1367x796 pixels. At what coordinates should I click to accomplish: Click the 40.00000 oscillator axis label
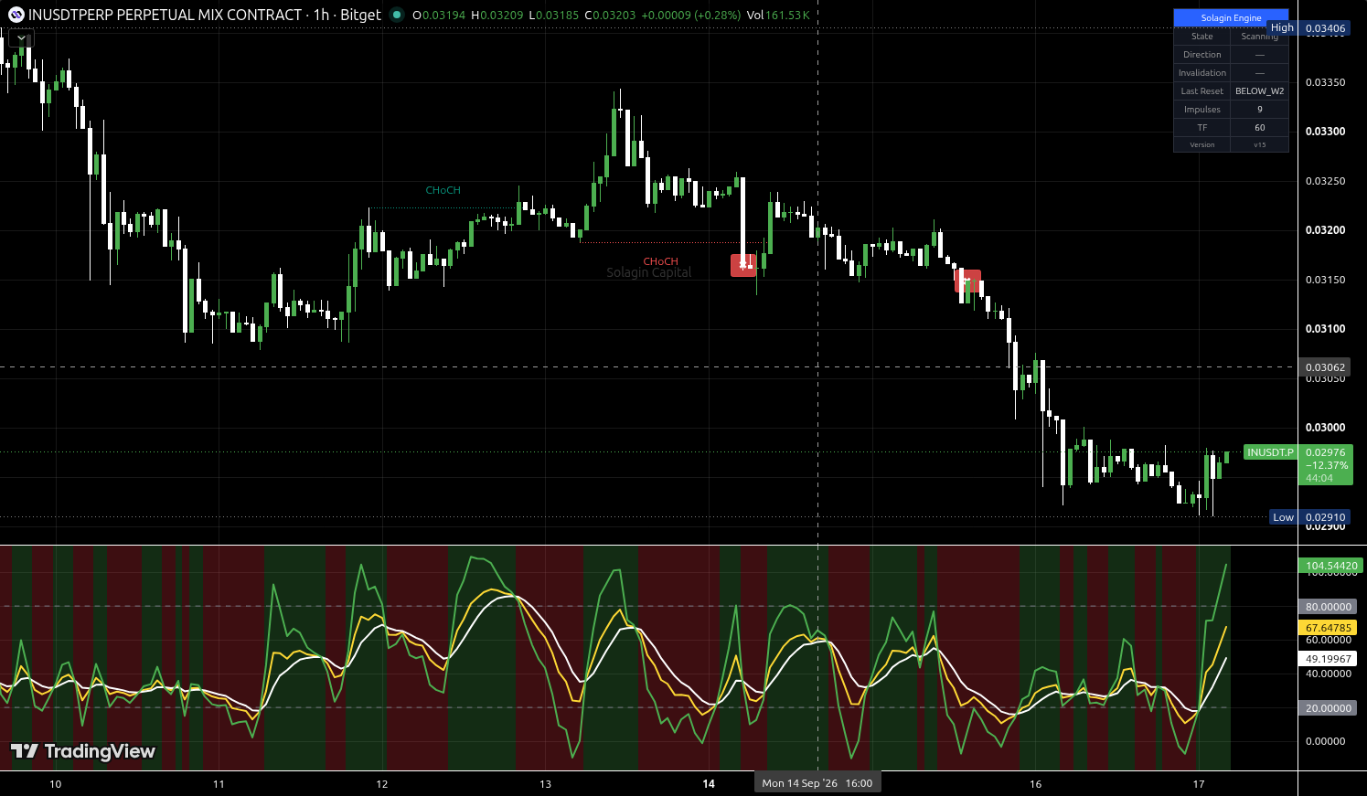click(1328, 674)
